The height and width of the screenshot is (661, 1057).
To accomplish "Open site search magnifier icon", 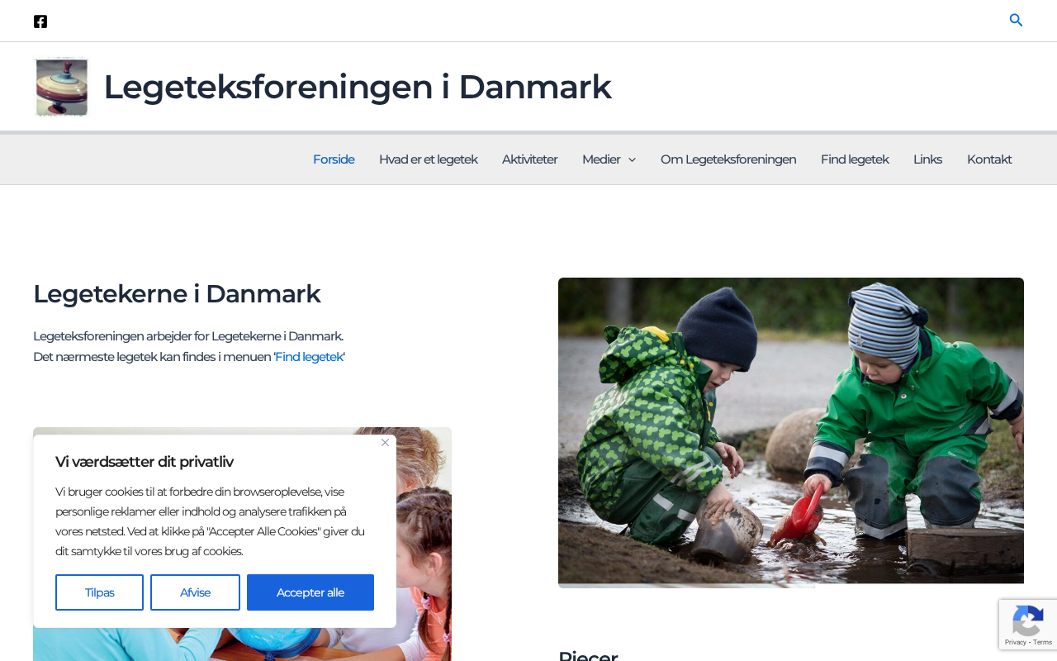I will [x=1017, y=20].
